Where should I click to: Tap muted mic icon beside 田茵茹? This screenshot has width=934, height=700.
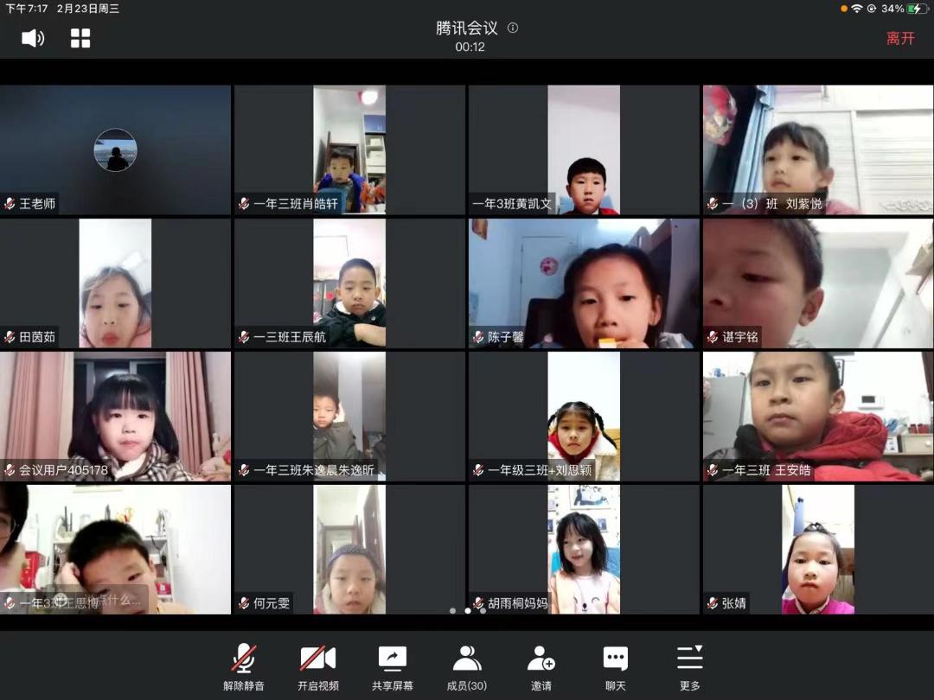[x=10, y=337]
